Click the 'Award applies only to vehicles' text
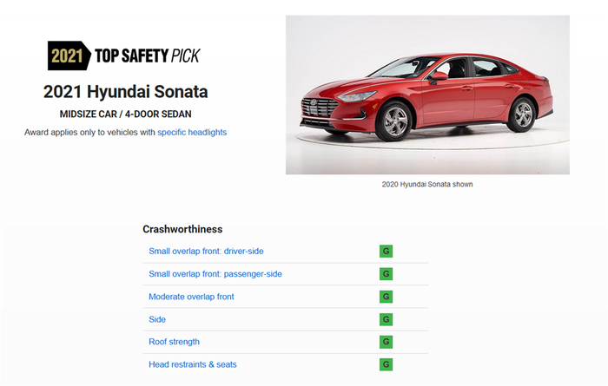Viewport: 608px width, 386px height. click(89, 132)
